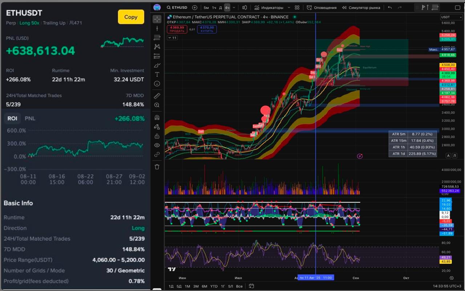Select the 1М date range

pyautogui.click(x=187, y=286)
